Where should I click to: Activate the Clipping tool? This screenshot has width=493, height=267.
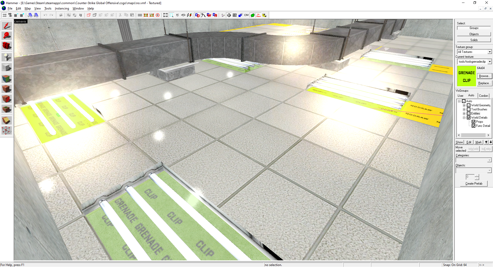pos(7,120)
